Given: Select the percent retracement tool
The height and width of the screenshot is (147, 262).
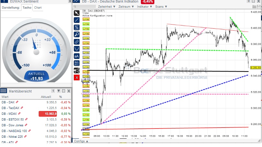Looking at the screenshot, I should 77,27.
